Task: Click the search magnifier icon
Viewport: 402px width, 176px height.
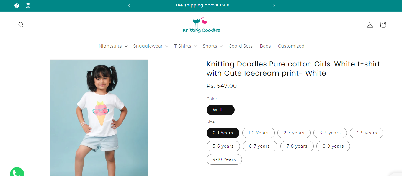Action: [x=21, y=25]
